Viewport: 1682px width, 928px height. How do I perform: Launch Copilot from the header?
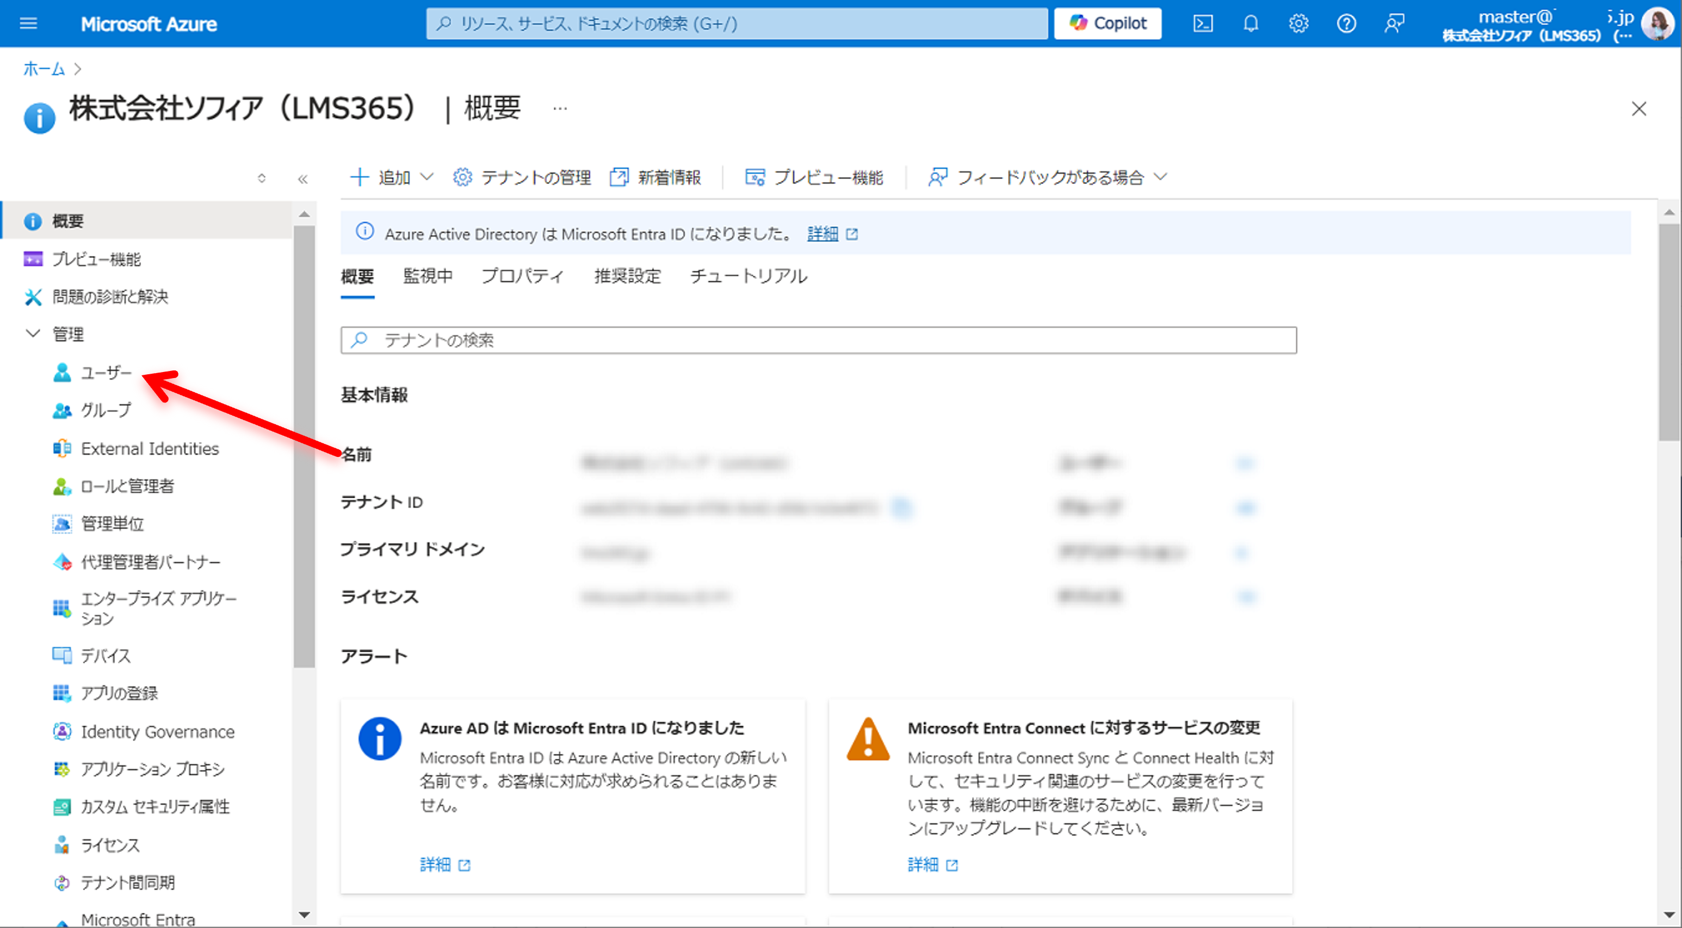click(x=1108, y=23)
